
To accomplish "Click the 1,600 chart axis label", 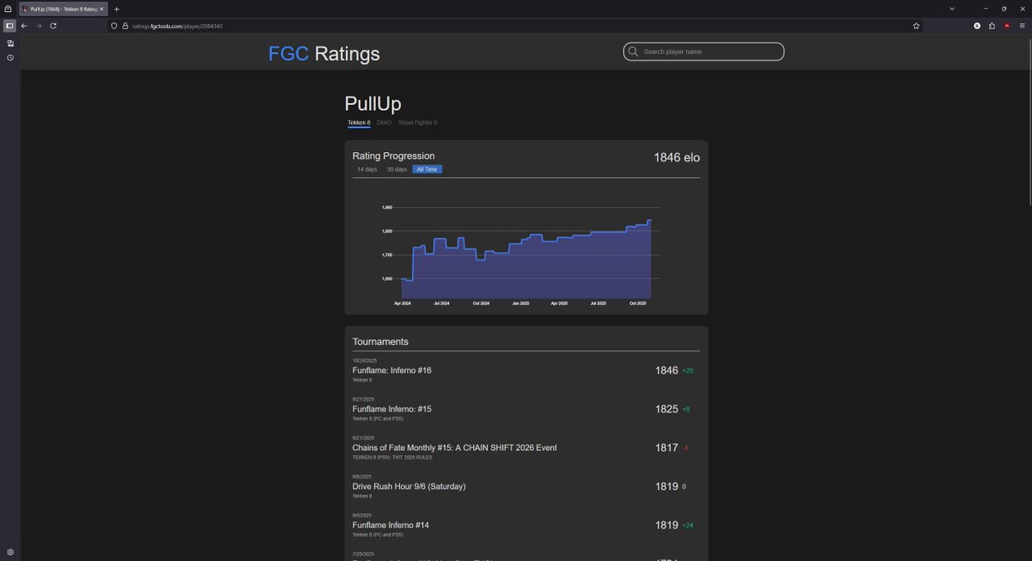I will coord(387,278).
